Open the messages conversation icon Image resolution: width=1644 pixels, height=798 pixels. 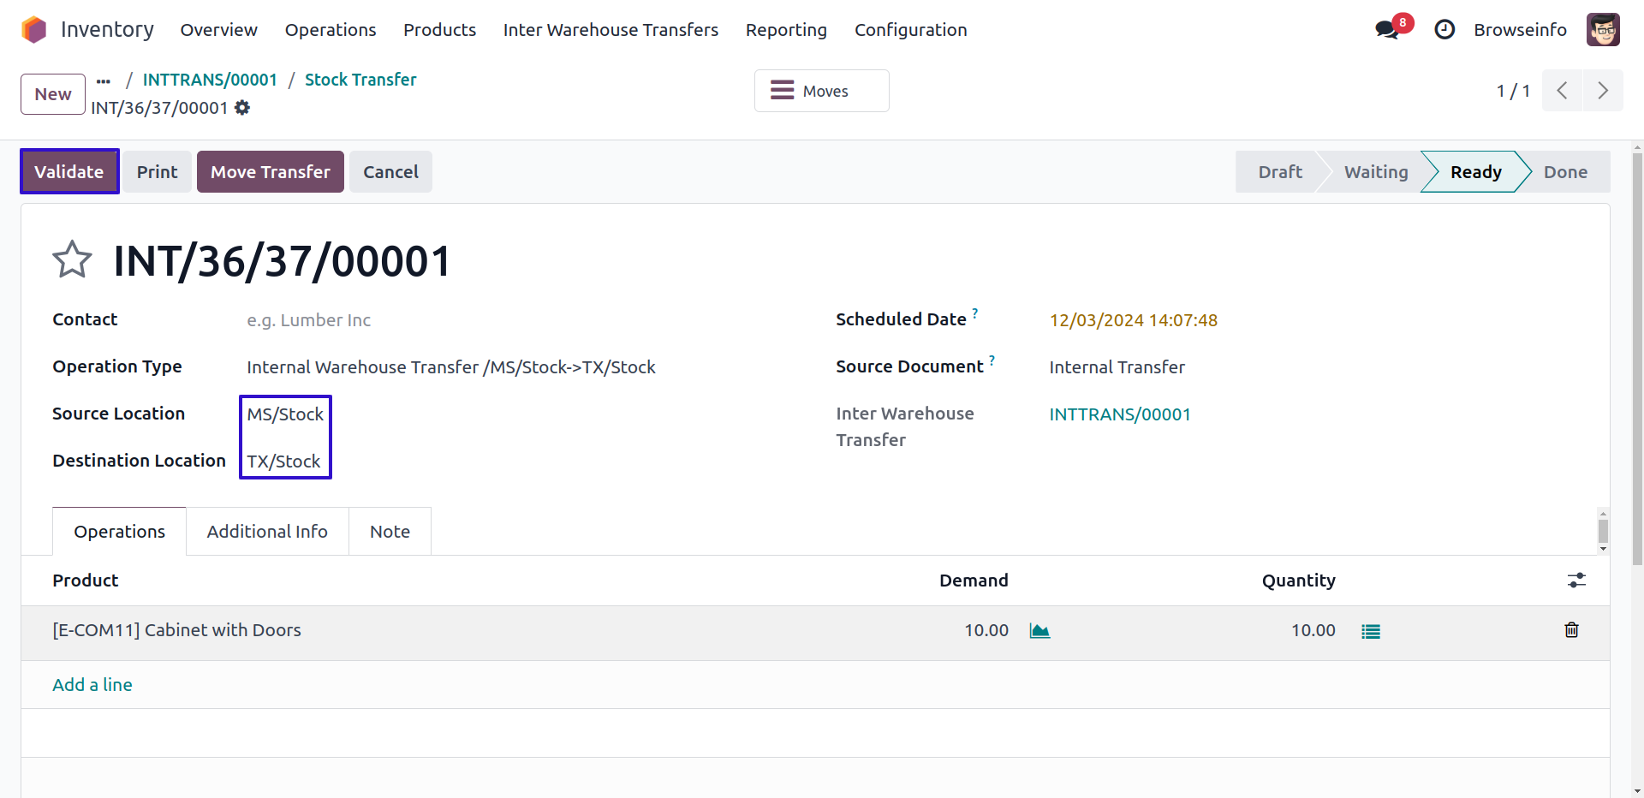point(1386,30)
